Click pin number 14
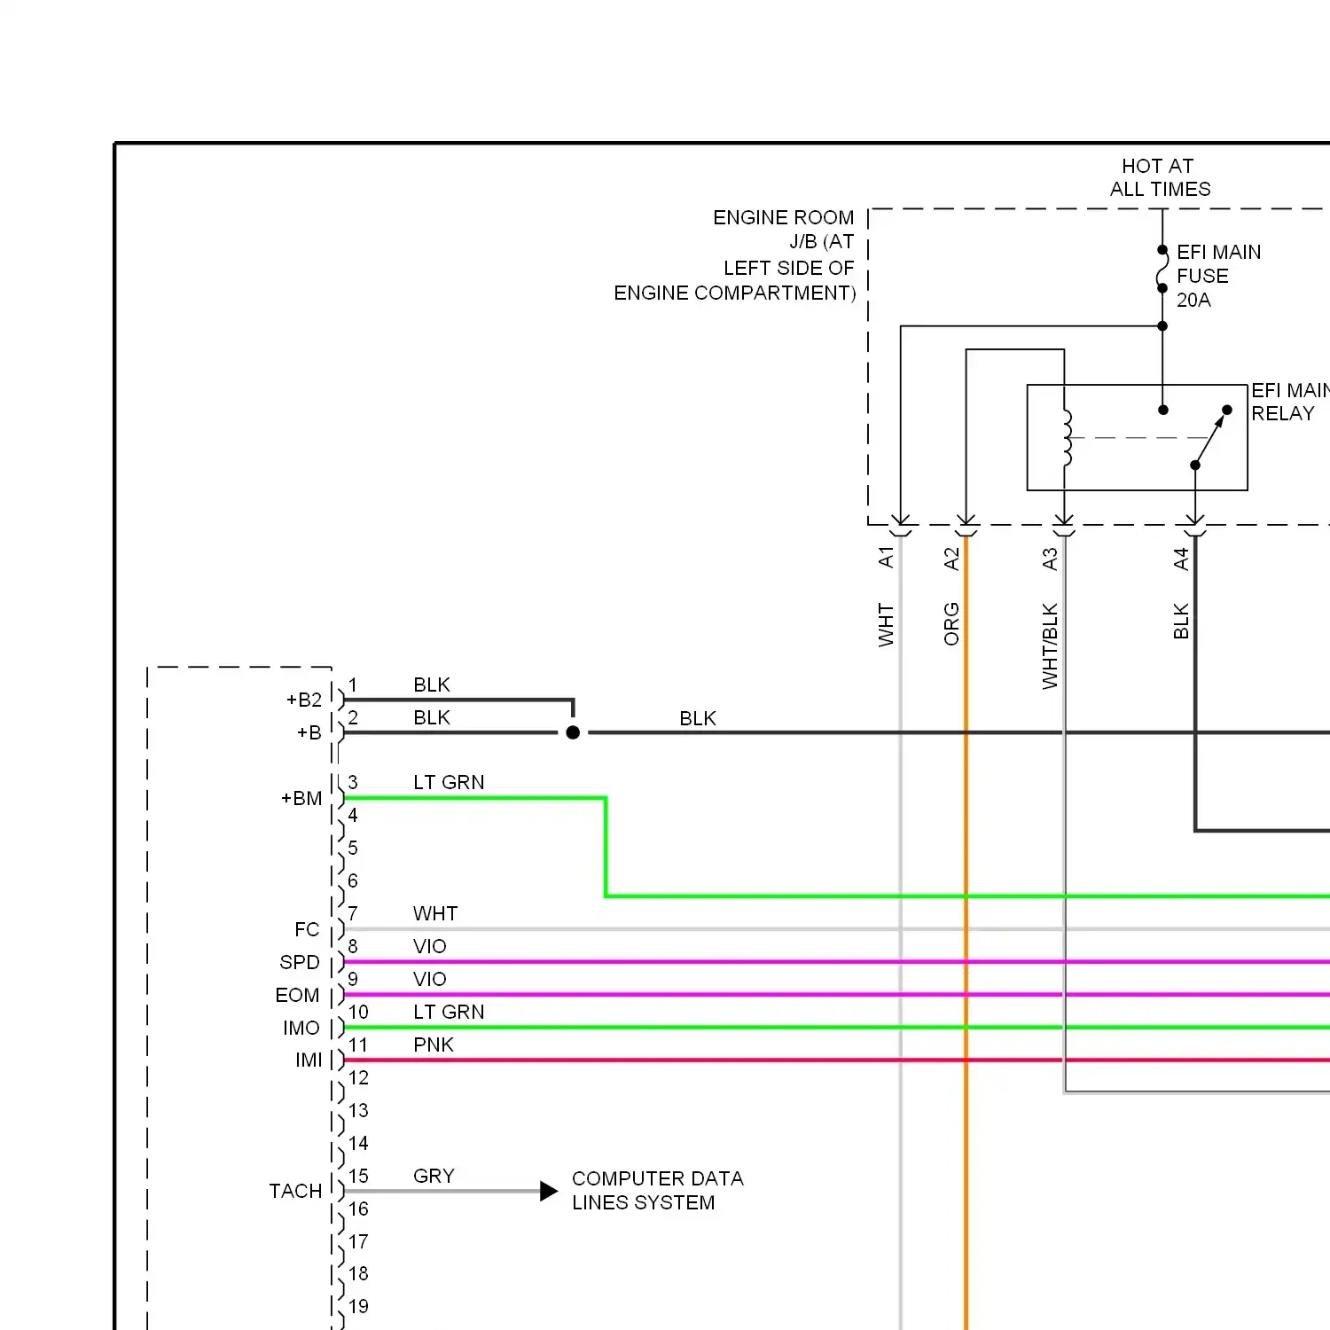This screenshot has height=1330, width=1330. [358, 1143]
